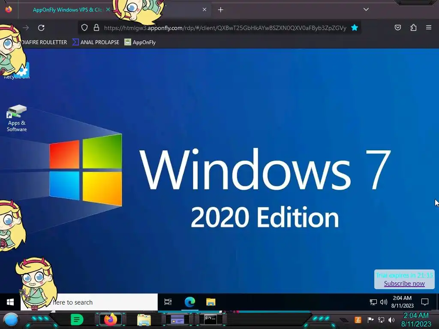Open the AppOnFly bookmark
This screenshot has width=439, height=329.
tap(140, 42)
